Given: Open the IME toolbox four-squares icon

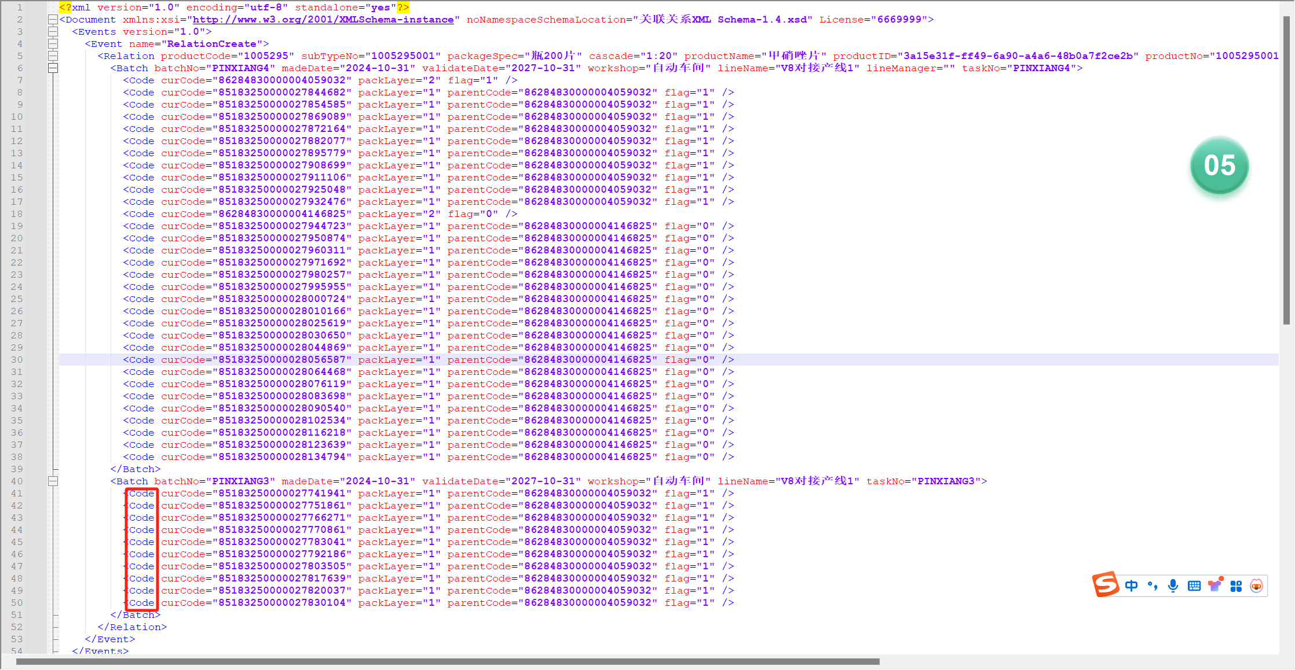Looking at the screenshot, I should [1236, 586].
